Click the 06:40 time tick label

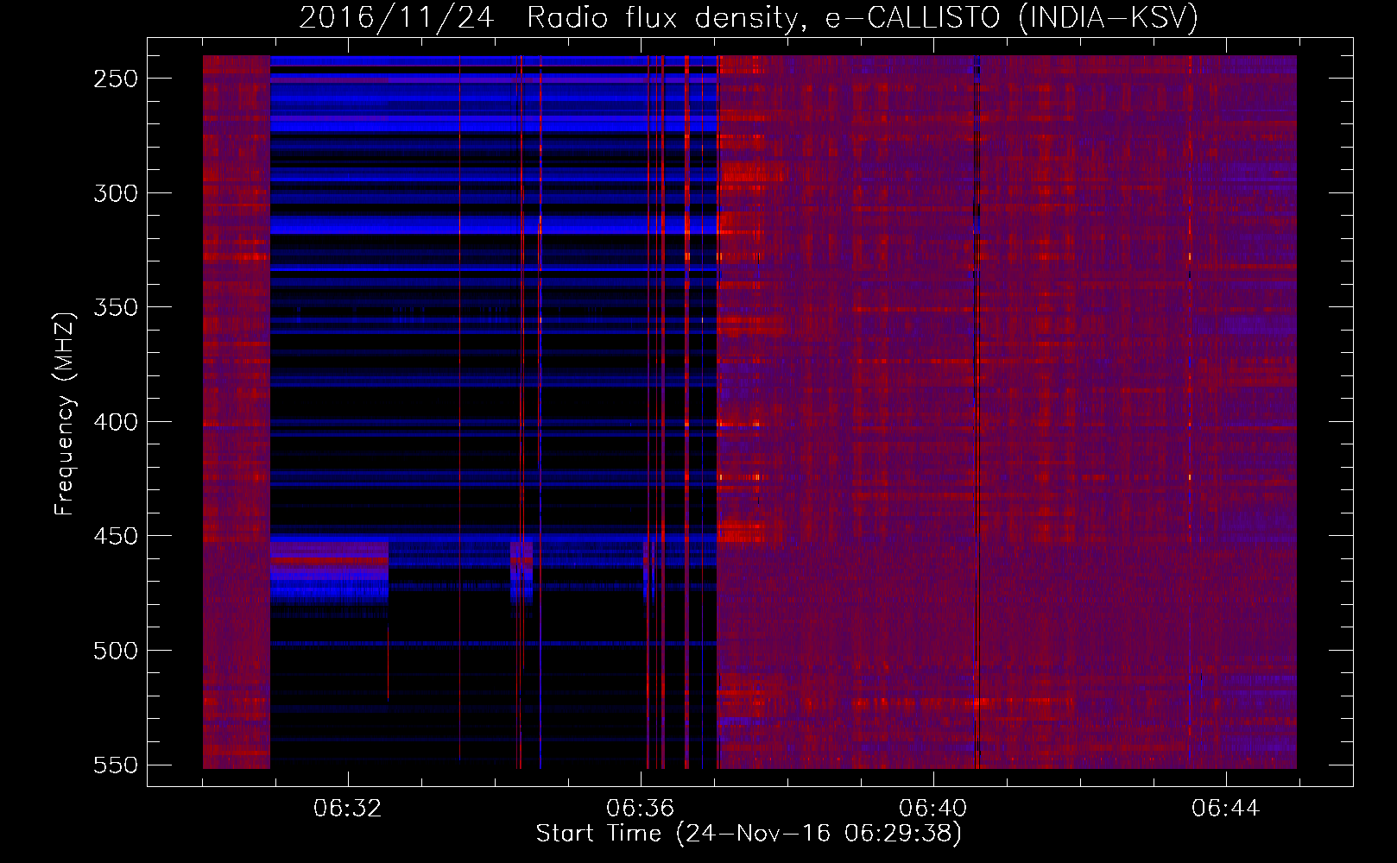[x=933, y=809]
